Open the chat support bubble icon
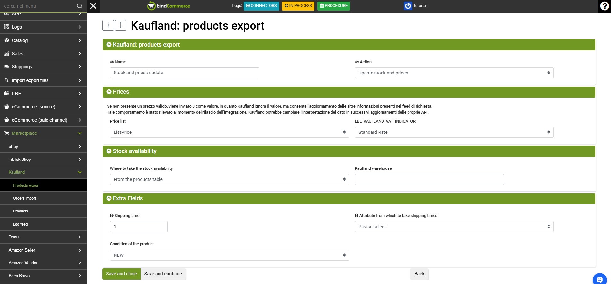This screenshot has width=611, height=284. point(599,279)
